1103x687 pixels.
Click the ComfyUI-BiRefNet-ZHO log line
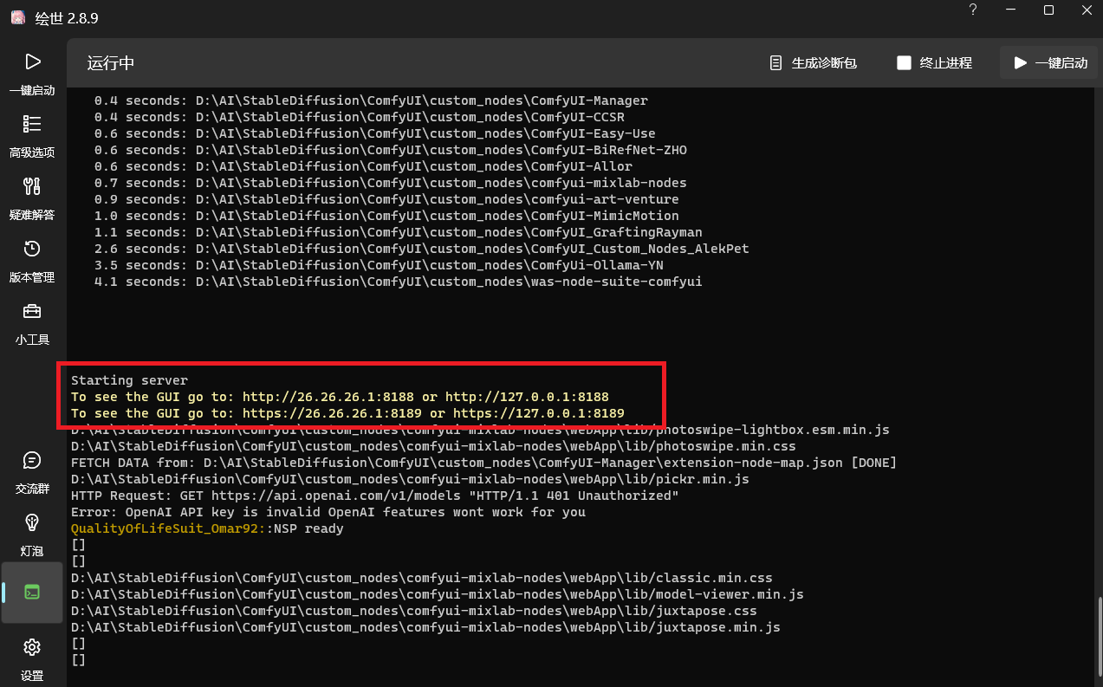391,150
